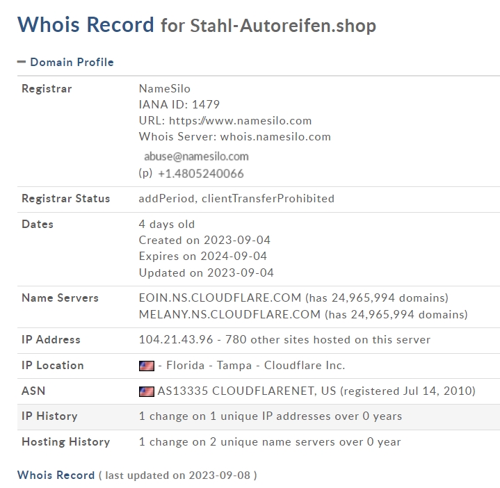Select the Updated on 2023-09-04 line
Viewport: 500px width, 488px height.
pyautogui.click(x=206, y=273)
